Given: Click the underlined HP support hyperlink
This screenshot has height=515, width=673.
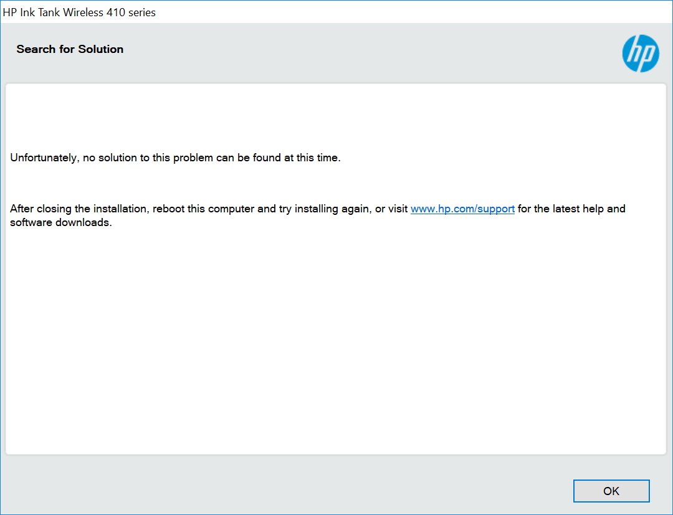Looking at the screenshot, I should click(462, 209).
